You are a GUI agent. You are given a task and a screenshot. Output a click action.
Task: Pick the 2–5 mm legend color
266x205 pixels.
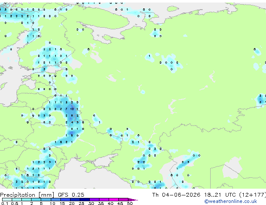pyautogui.click(x=36, y=200)
